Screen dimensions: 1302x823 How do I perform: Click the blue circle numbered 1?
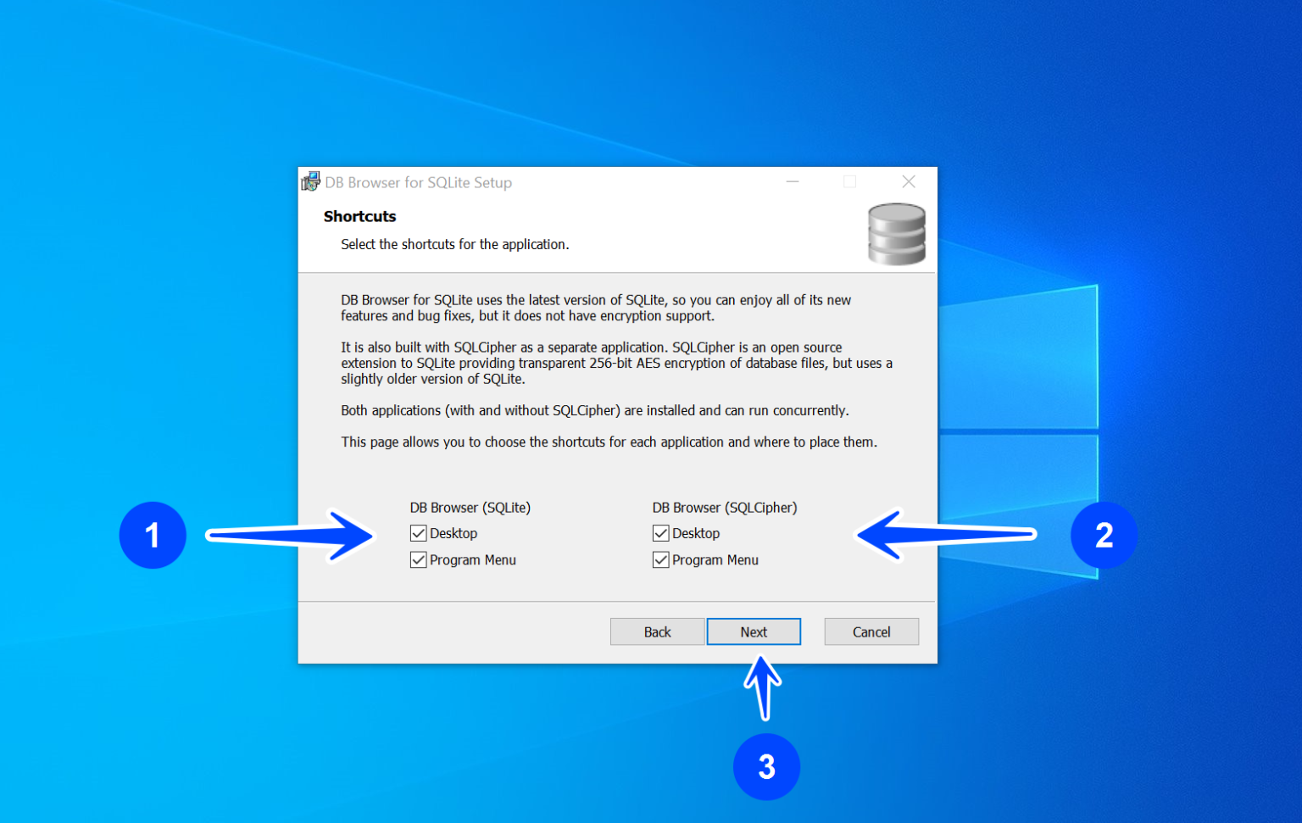[x=153, y=535]
